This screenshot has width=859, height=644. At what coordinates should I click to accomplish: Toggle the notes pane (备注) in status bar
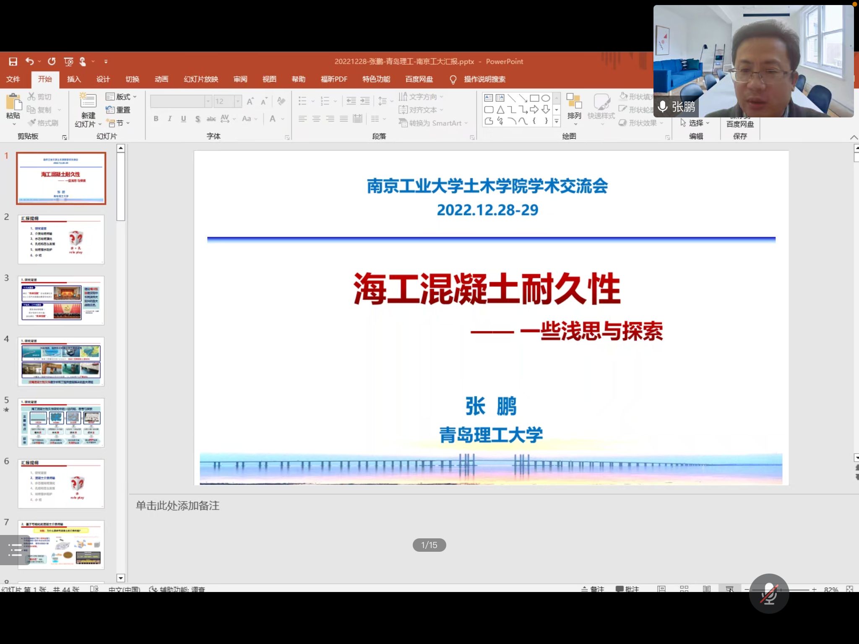593,589
